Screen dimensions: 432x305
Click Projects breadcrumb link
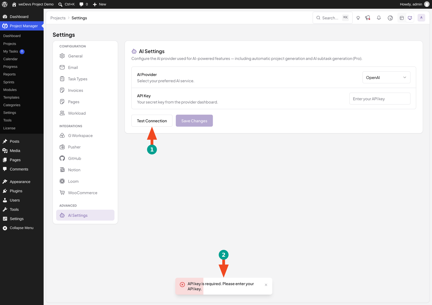click(x=58, y=18)
